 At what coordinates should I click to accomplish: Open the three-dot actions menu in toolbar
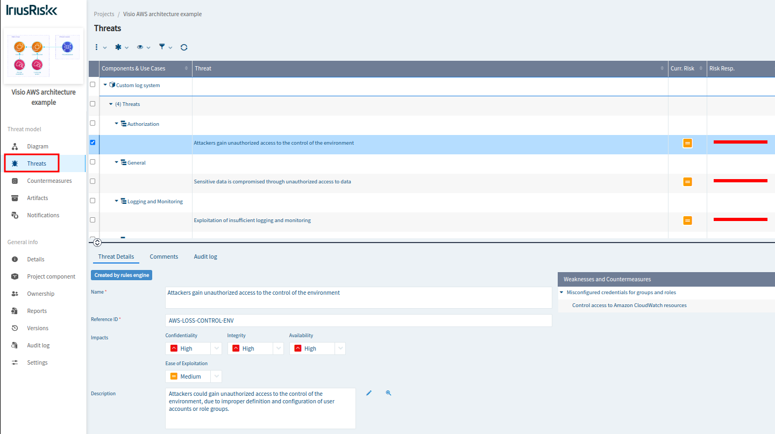pos(100,47)
